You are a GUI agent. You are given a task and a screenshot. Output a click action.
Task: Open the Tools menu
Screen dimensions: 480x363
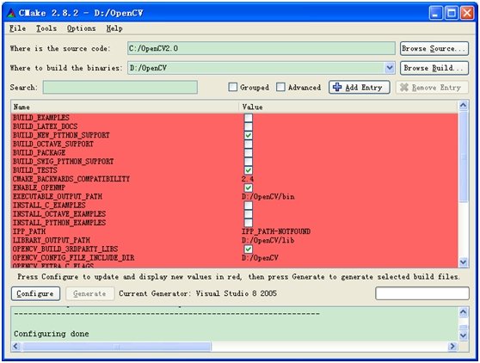(46, 28)
